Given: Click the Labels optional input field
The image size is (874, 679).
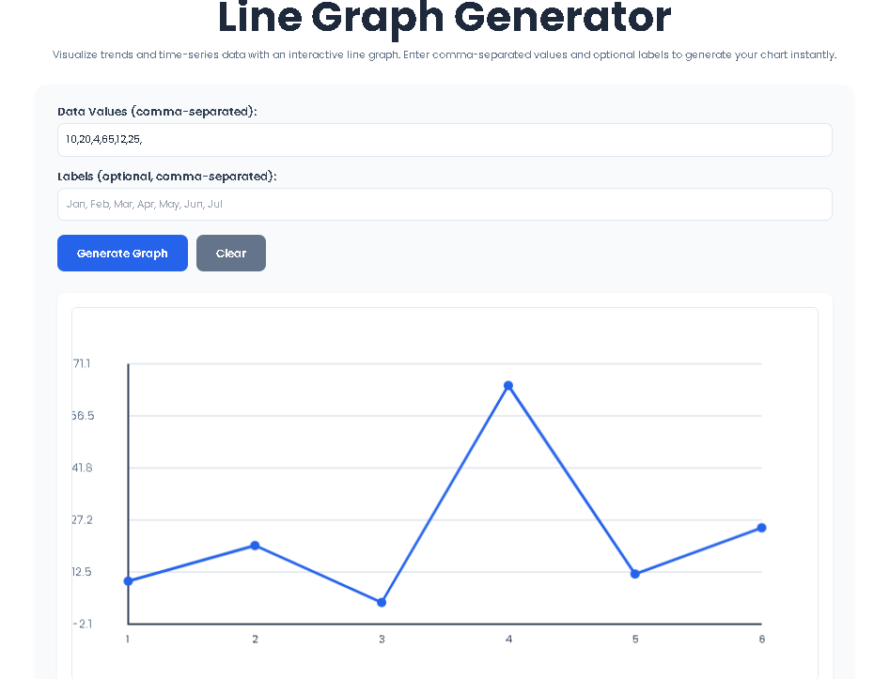Looking at the screenshot, I should pos(445,204).
